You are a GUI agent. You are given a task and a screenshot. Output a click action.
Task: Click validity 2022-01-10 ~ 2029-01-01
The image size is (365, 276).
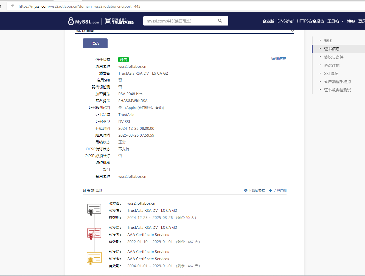click(150, 242)
